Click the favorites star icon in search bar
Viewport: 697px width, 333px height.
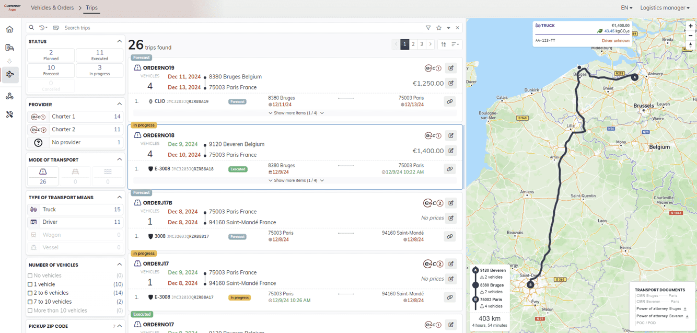click(x=439, y=28)
